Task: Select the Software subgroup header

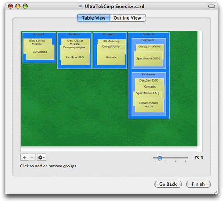Action: coord(148,40)
